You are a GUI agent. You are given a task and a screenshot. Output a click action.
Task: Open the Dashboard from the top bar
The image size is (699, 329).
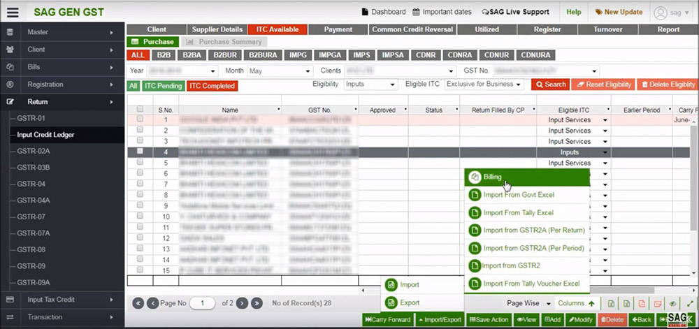383,12
